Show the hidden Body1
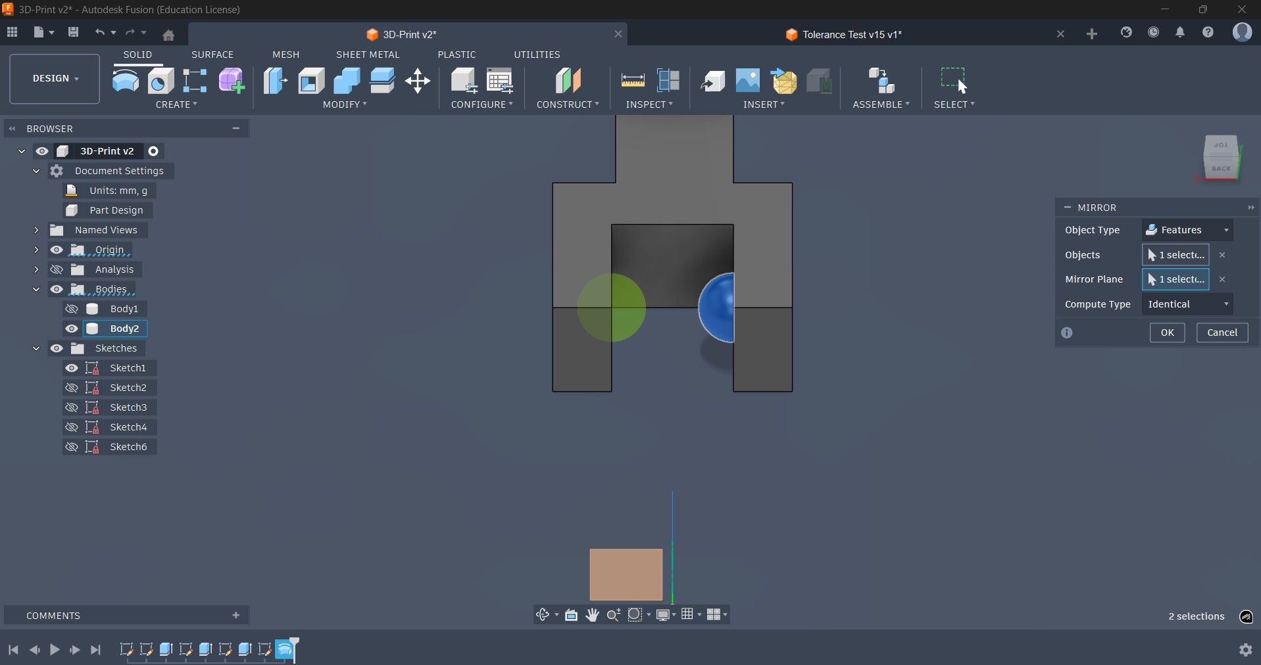This screenshot has height=665, width=1261. (x=72, y=309)
